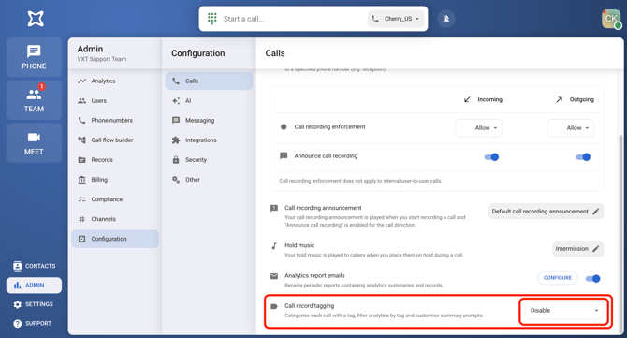
Task: Click the muted notifications bell icon
Action: tap(446, 19)
